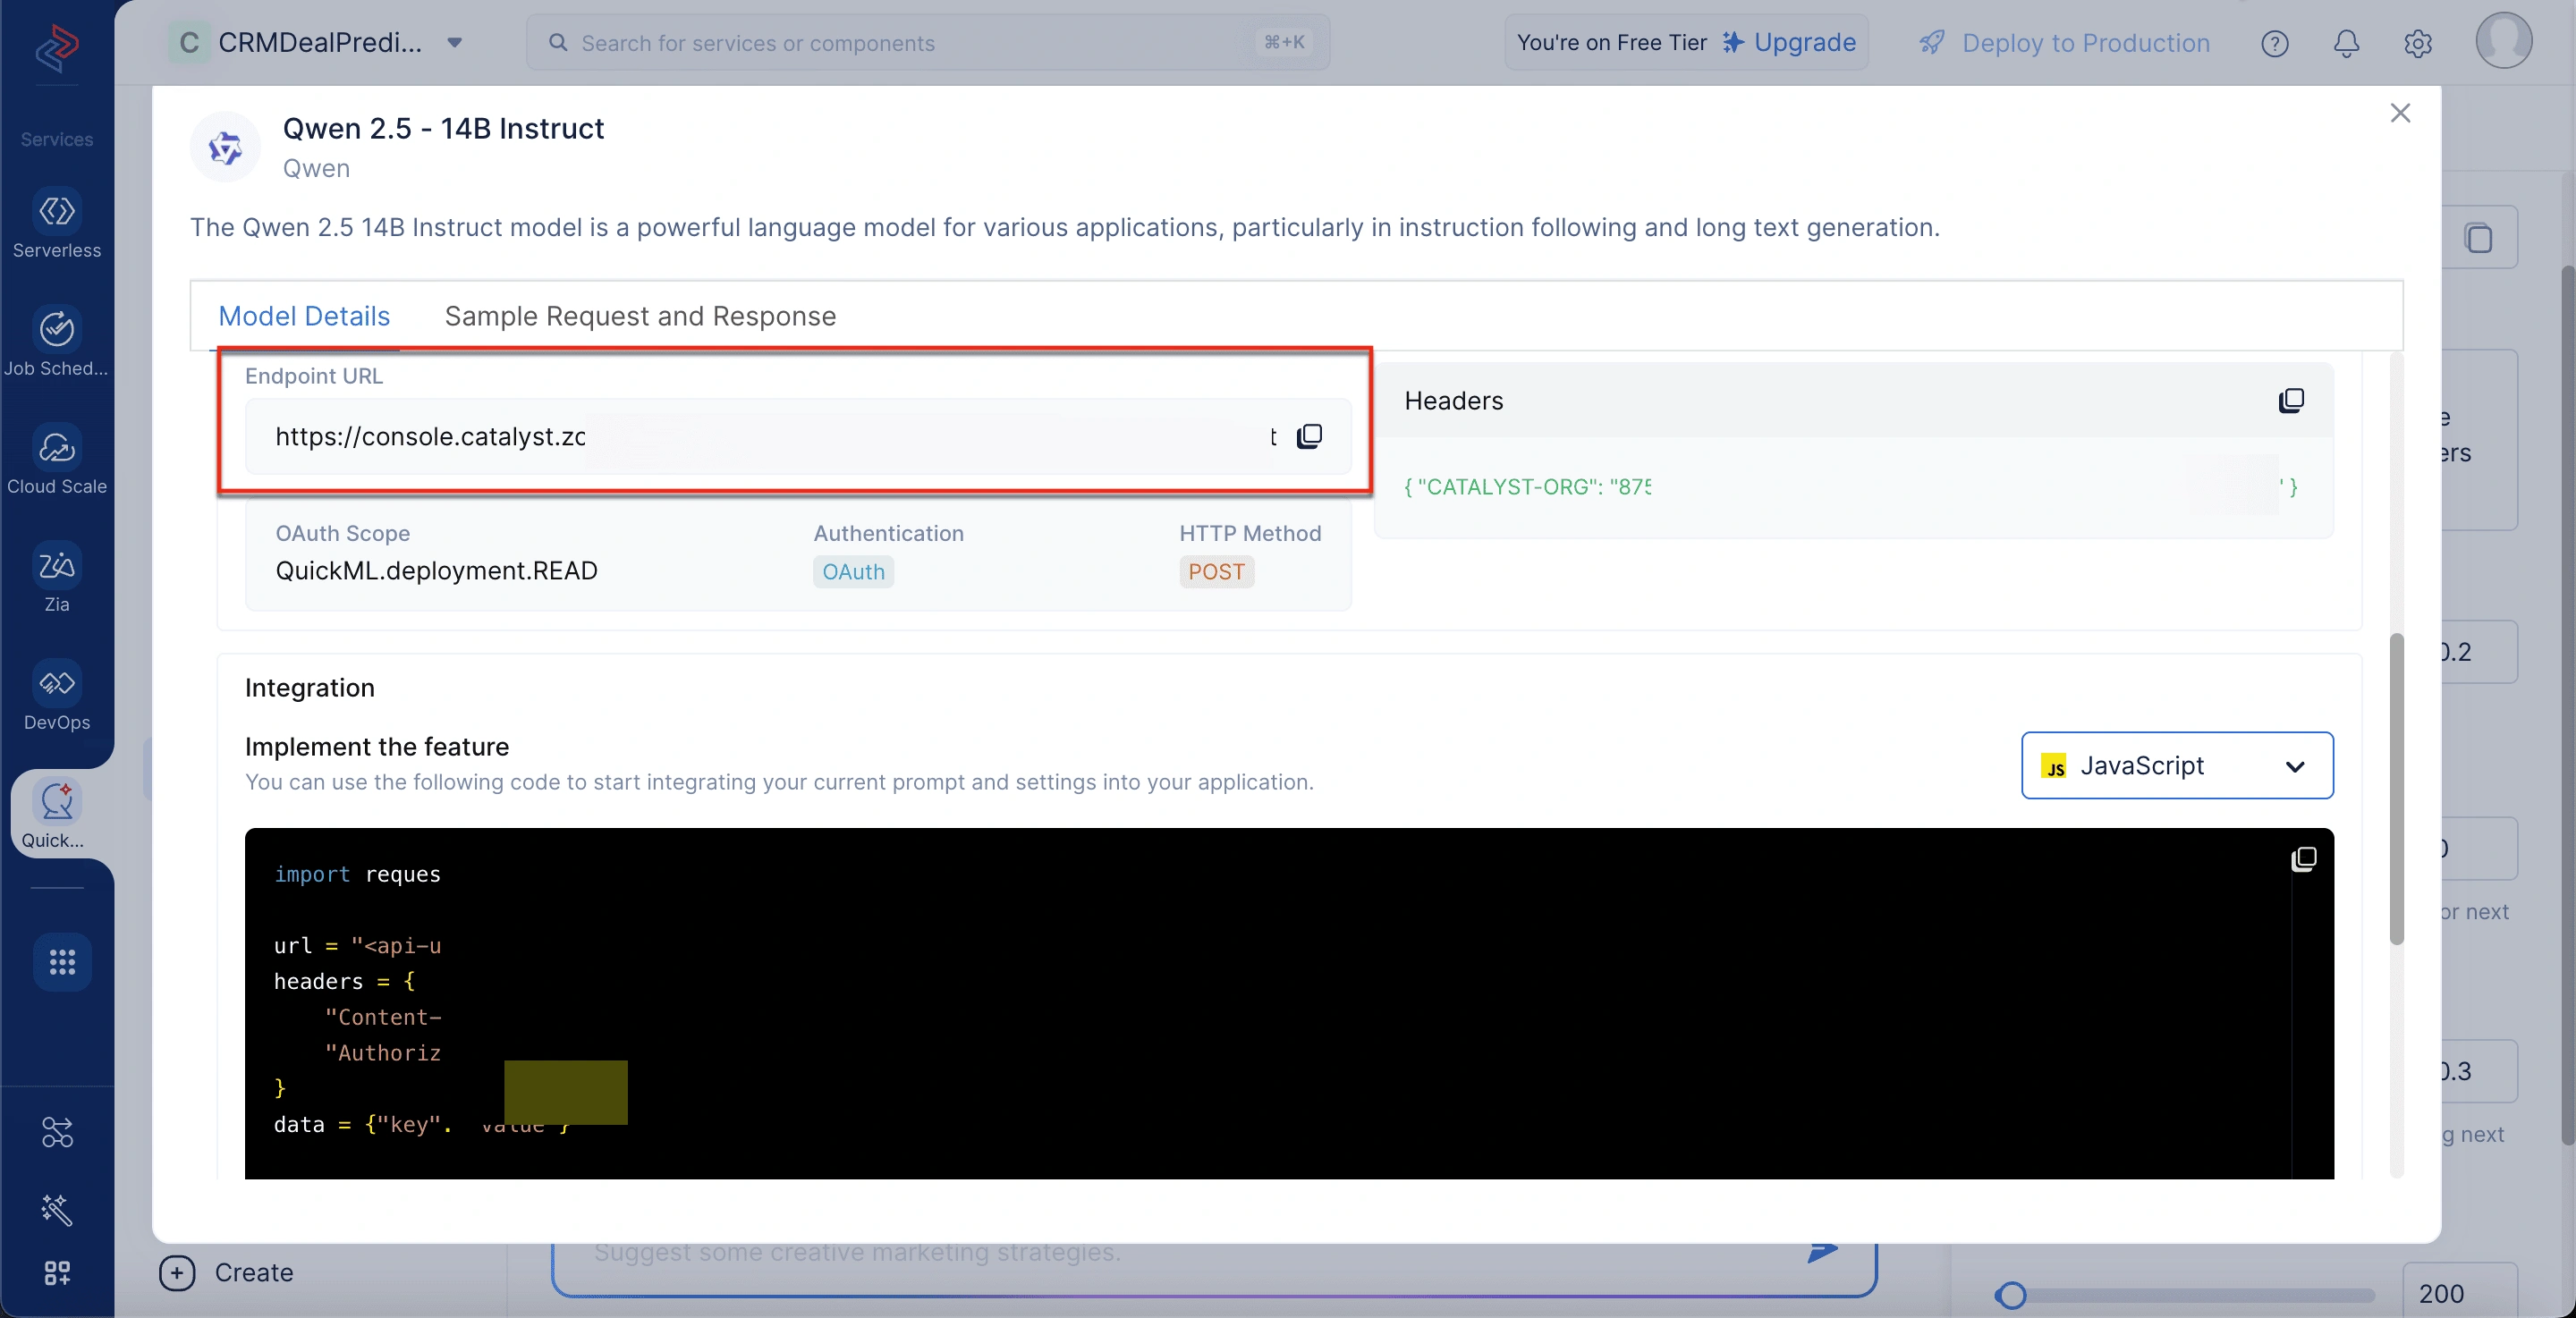Screen dimensions: 2576x1318
Task: Copy the Headers JSON
Action: click(2291, 401)
